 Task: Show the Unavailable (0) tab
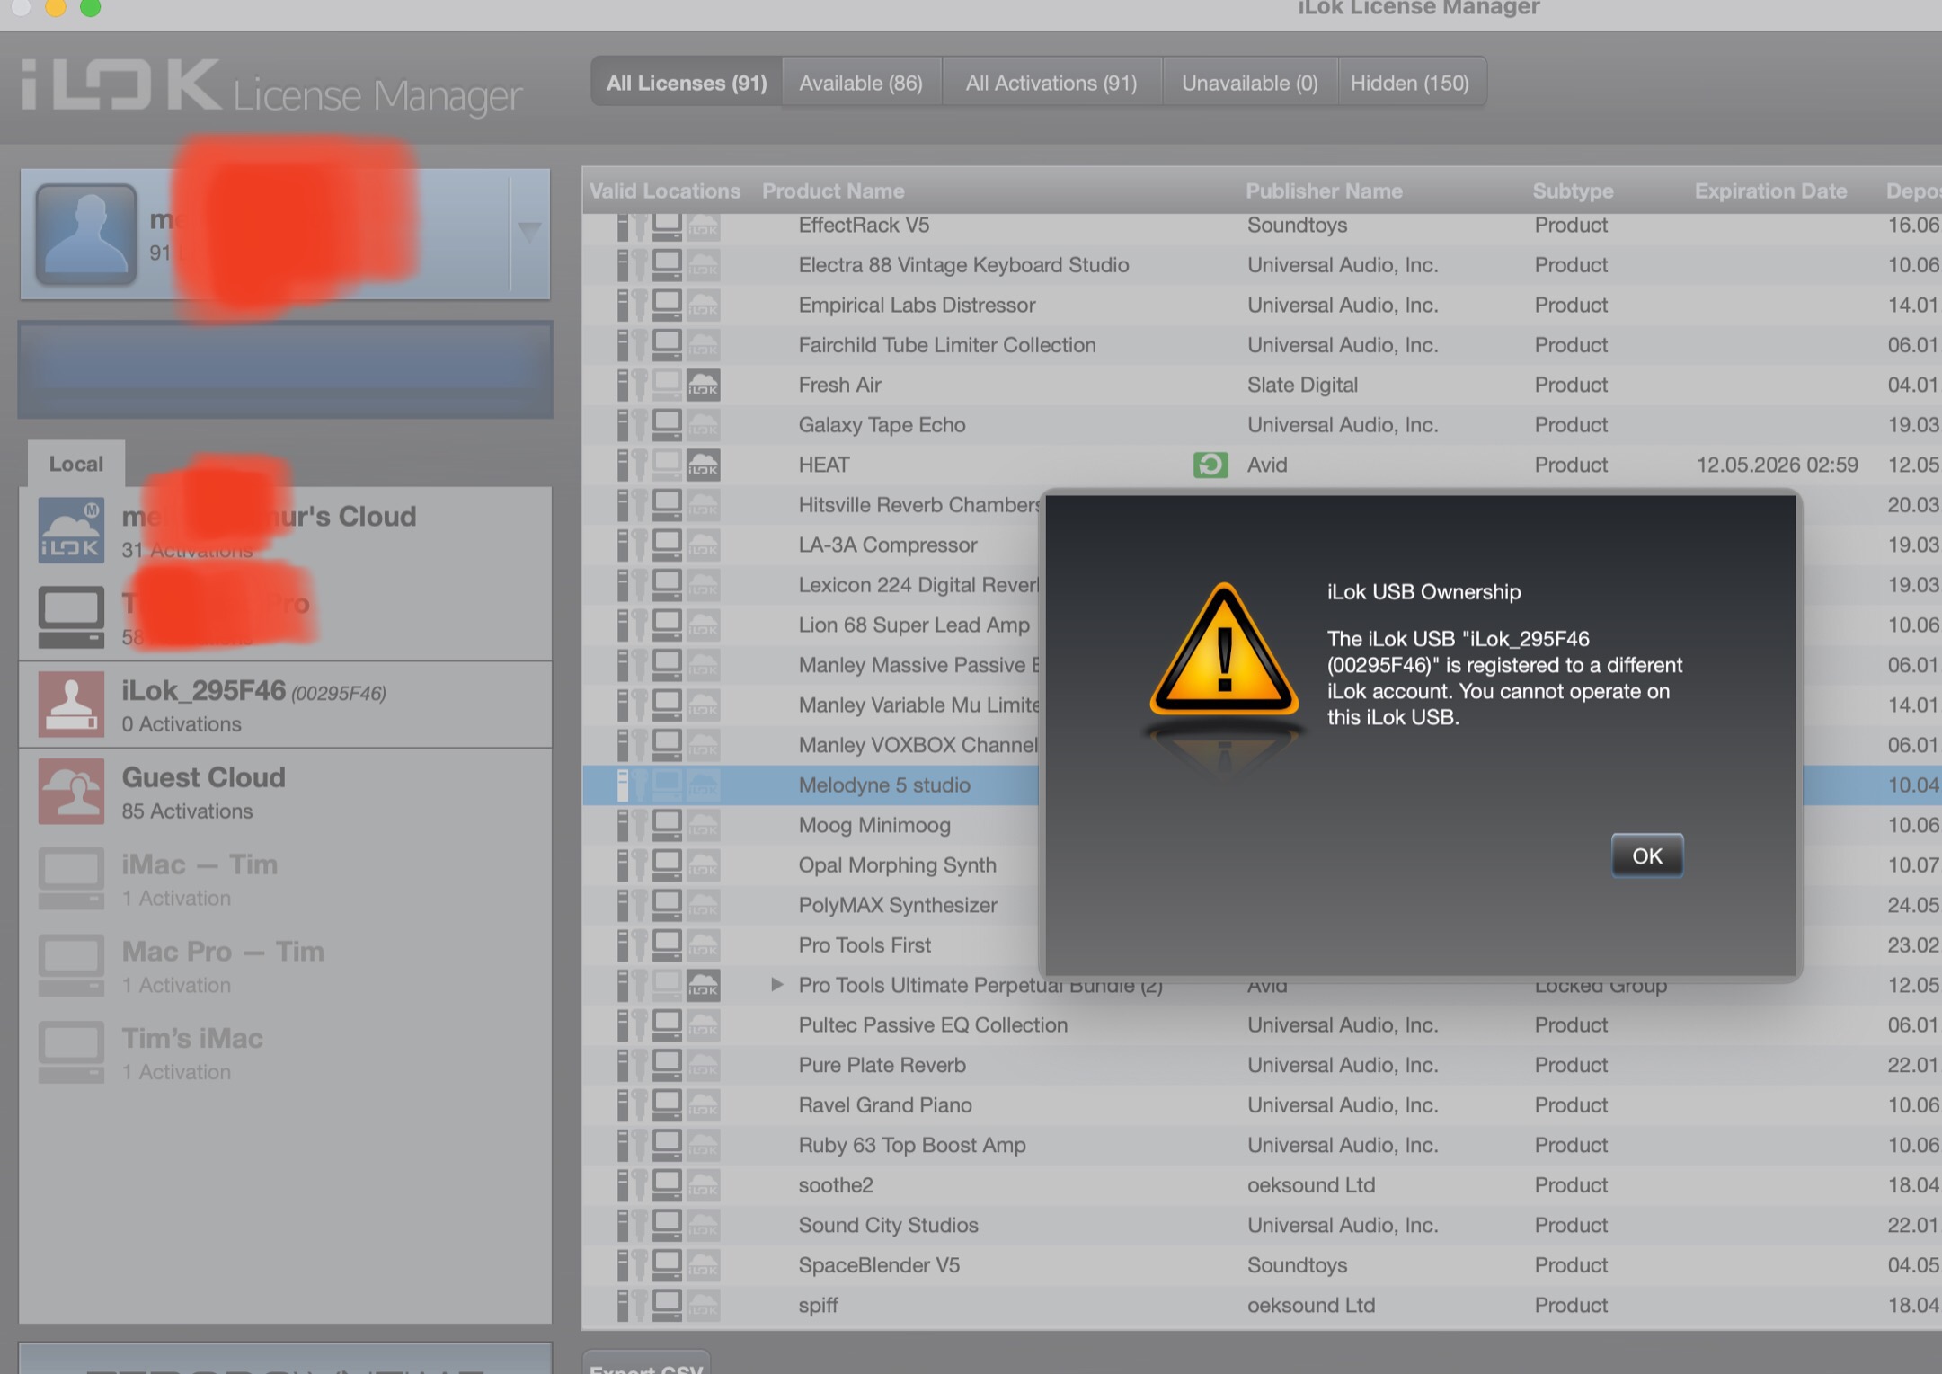click(1249, 83)
